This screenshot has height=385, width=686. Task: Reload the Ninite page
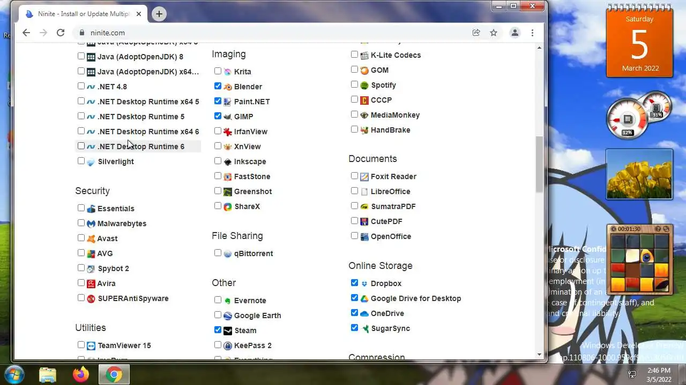61,33
